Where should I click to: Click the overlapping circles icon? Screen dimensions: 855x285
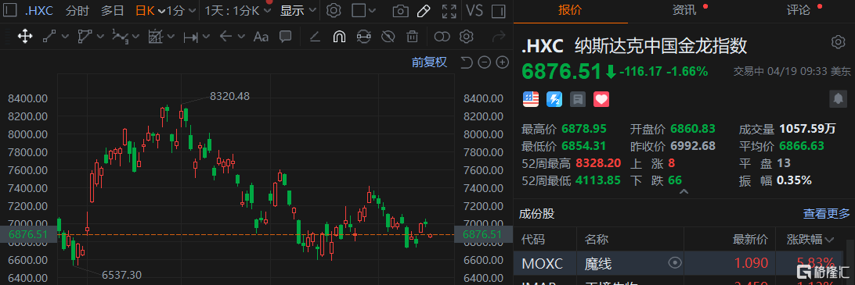(442, 37)
